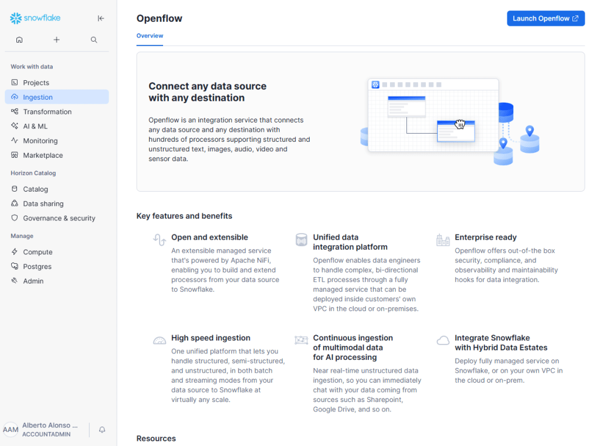Image resolution: width=600 pixels, height=446 pixels.
Task: Click the AAM user avatar
Action: coord(11,430)
